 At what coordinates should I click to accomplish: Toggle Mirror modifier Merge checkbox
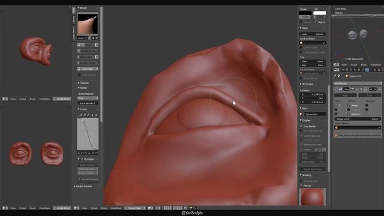click(x=349, y=105)
